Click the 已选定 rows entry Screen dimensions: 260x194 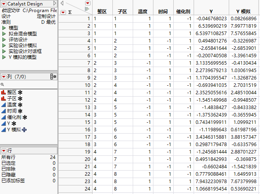click(x=28, y=163)
